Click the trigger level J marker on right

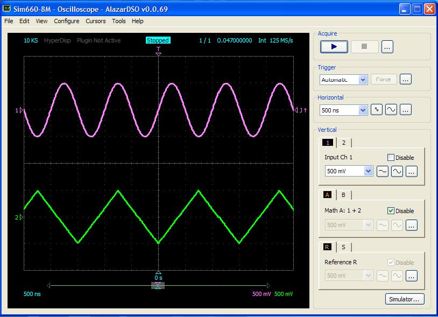[301, 110]
